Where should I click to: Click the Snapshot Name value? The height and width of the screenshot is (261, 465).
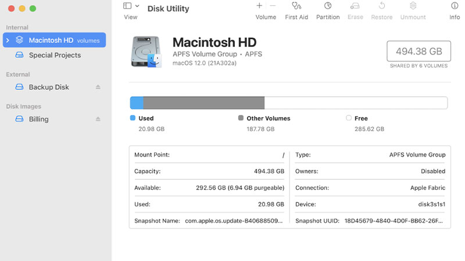(234, 221)
